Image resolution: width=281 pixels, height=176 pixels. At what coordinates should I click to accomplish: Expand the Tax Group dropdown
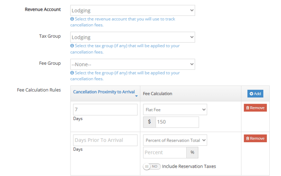pyautogui.click(x=133, y=37)
